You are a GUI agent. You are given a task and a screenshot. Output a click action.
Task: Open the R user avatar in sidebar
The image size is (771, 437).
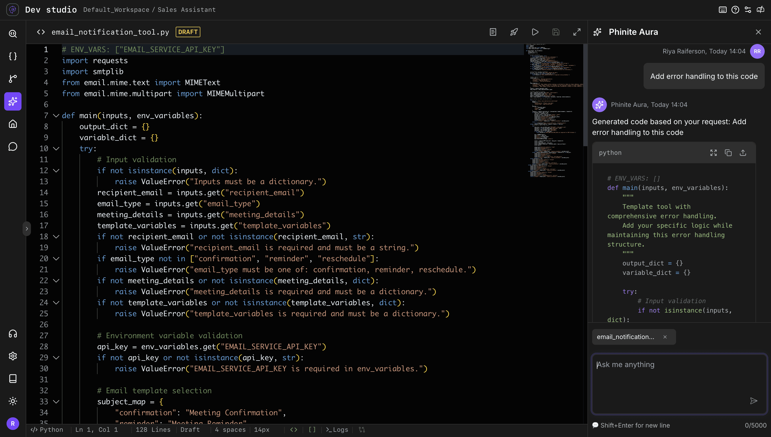coord(13,424)
